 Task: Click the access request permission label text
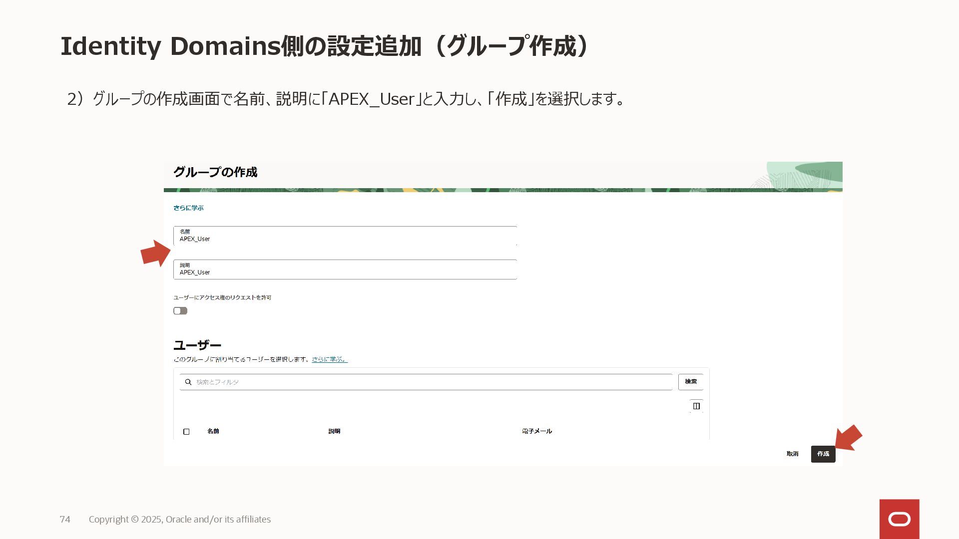[x=222, y=297]
